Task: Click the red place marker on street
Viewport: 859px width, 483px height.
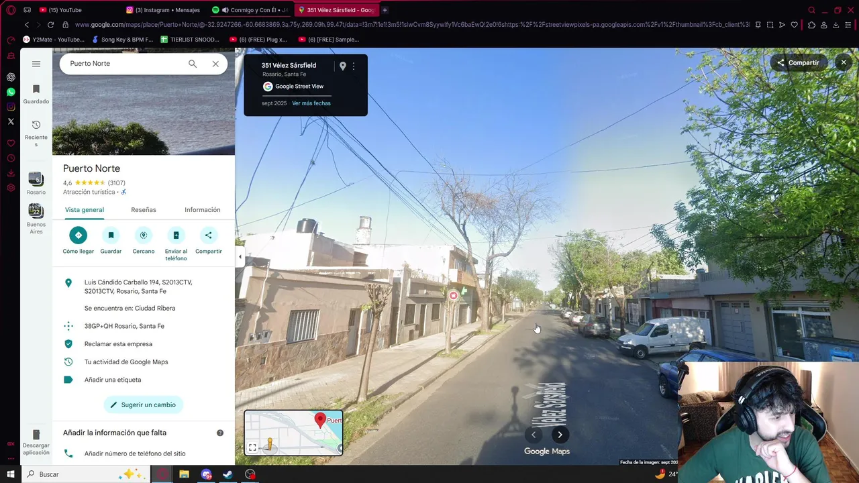Action: click(x=454, y=296)
